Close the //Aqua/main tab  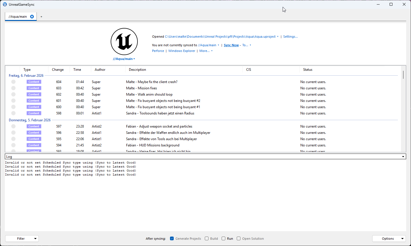tap(32, 17)
